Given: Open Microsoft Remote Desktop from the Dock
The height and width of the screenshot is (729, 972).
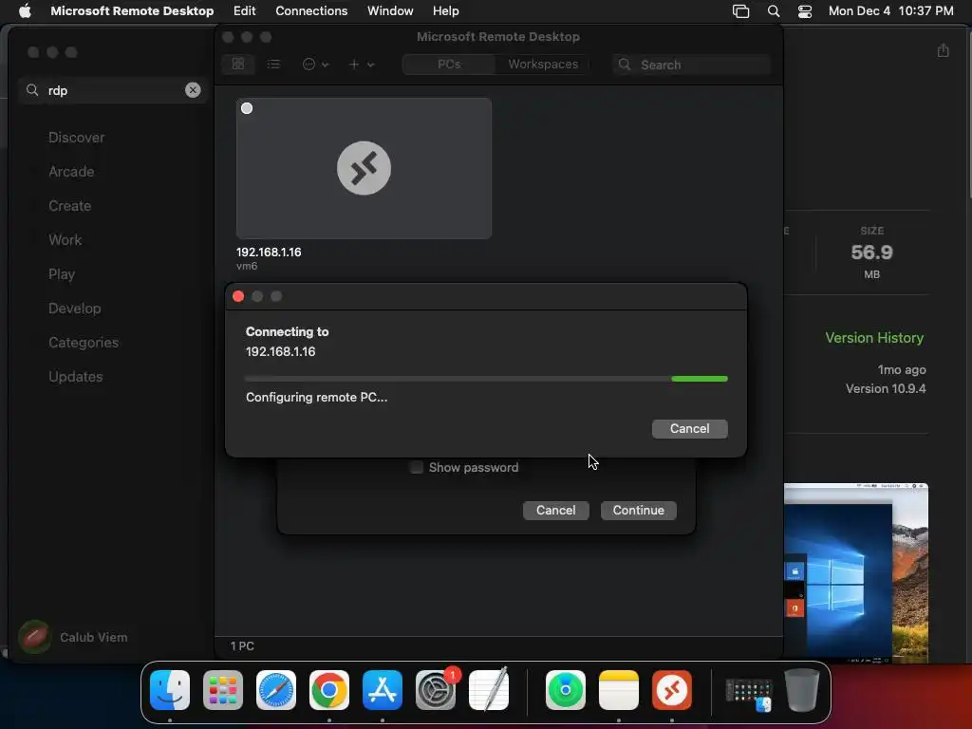Looking at the screenshot, I should 672,690.
